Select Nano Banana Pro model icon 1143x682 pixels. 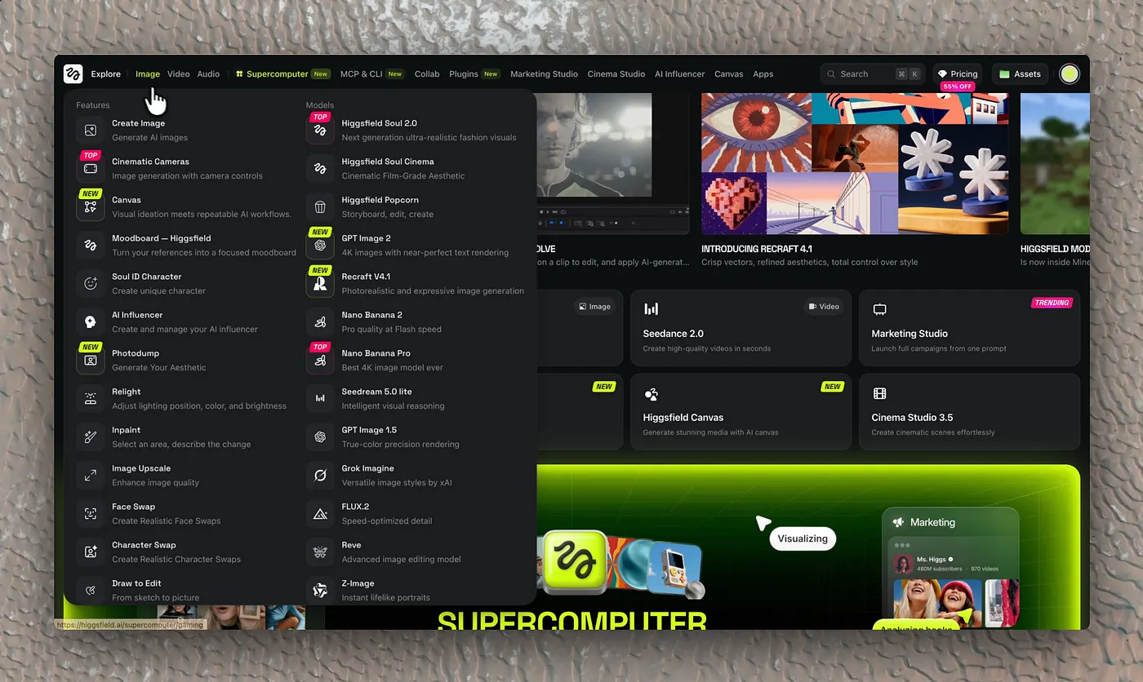click(x=321, y=361)
